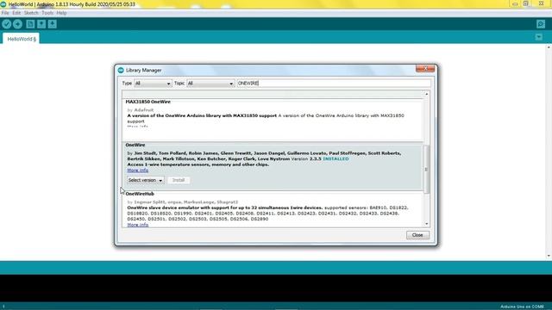The image size is (552, 310).
Task: Open the tab options dropdown arrow
Action: pyautogui.click(x=538, y=37)
